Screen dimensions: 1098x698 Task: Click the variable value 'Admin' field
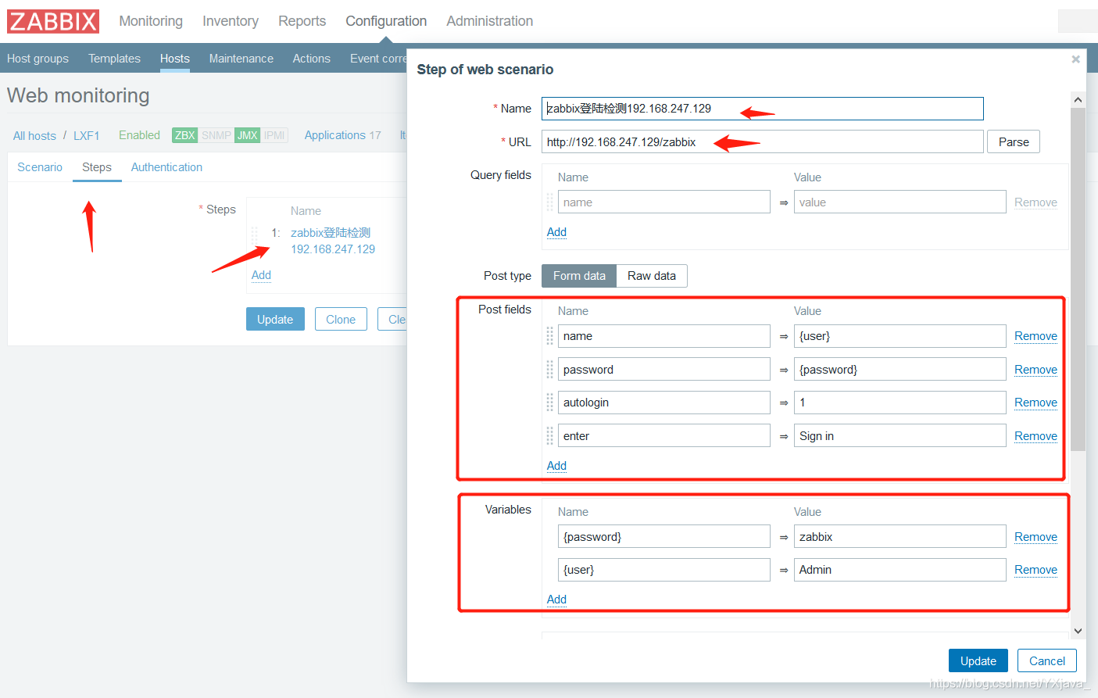tap(900, 570)
